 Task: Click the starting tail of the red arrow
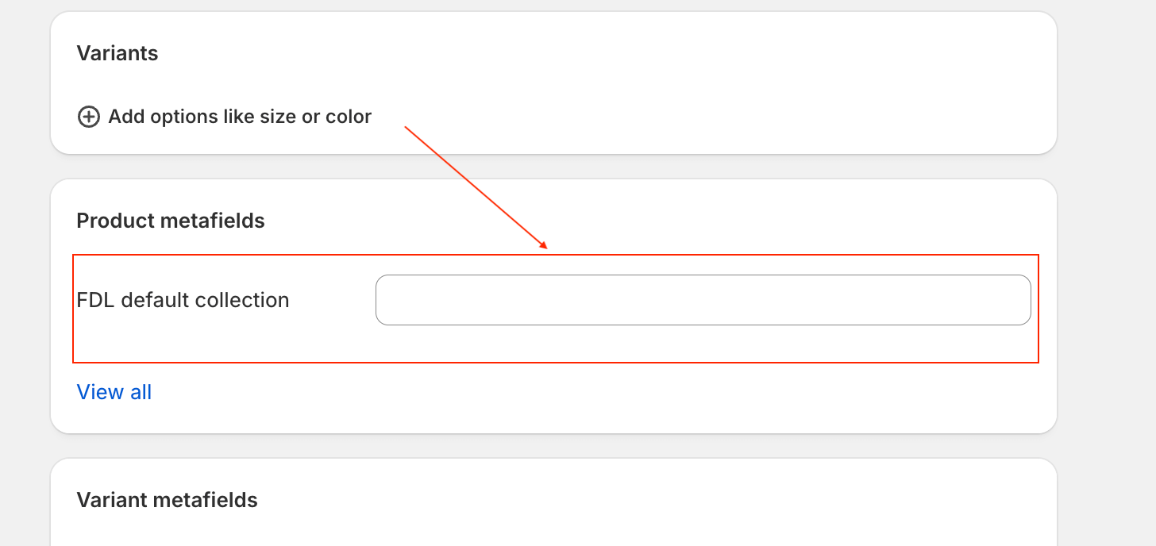[406, 127]
